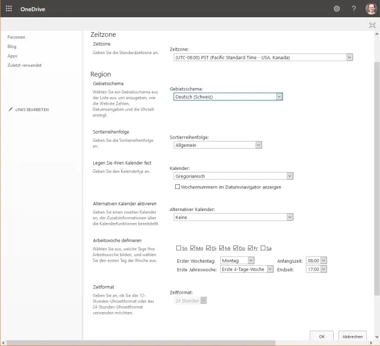
Task: Toggle the Sunday (So) workday checkbox
Action: [179, 248]
